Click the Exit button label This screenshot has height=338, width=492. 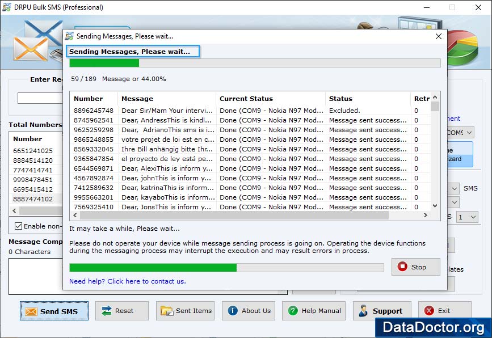pyautogui.click(x=444, y=311)
